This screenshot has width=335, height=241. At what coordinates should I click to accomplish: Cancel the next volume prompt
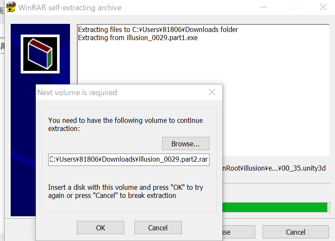(x=158, y=228)
